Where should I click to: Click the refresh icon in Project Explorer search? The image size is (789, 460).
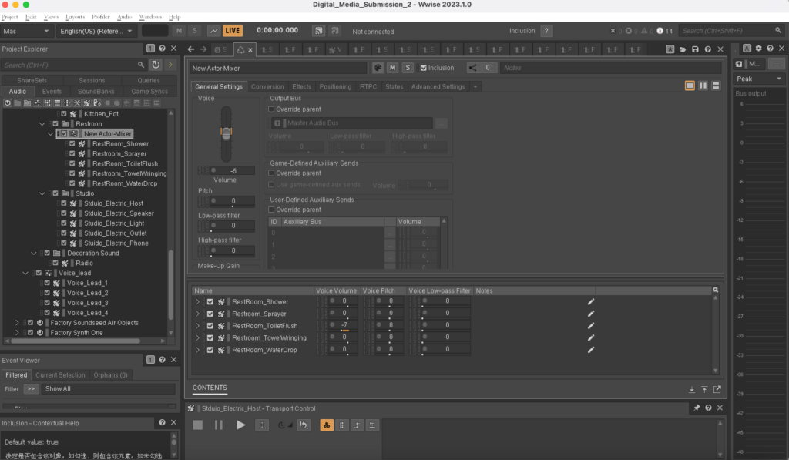[156, 65]
